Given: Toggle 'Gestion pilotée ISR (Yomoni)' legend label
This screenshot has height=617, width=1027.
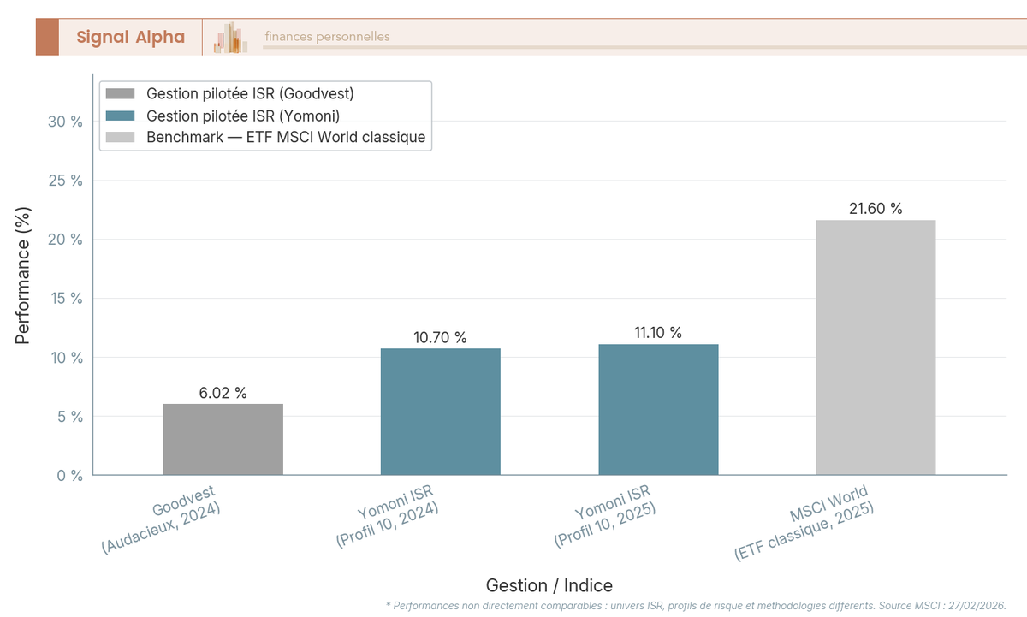Looking at the screenshot, I should pos(243,116).
